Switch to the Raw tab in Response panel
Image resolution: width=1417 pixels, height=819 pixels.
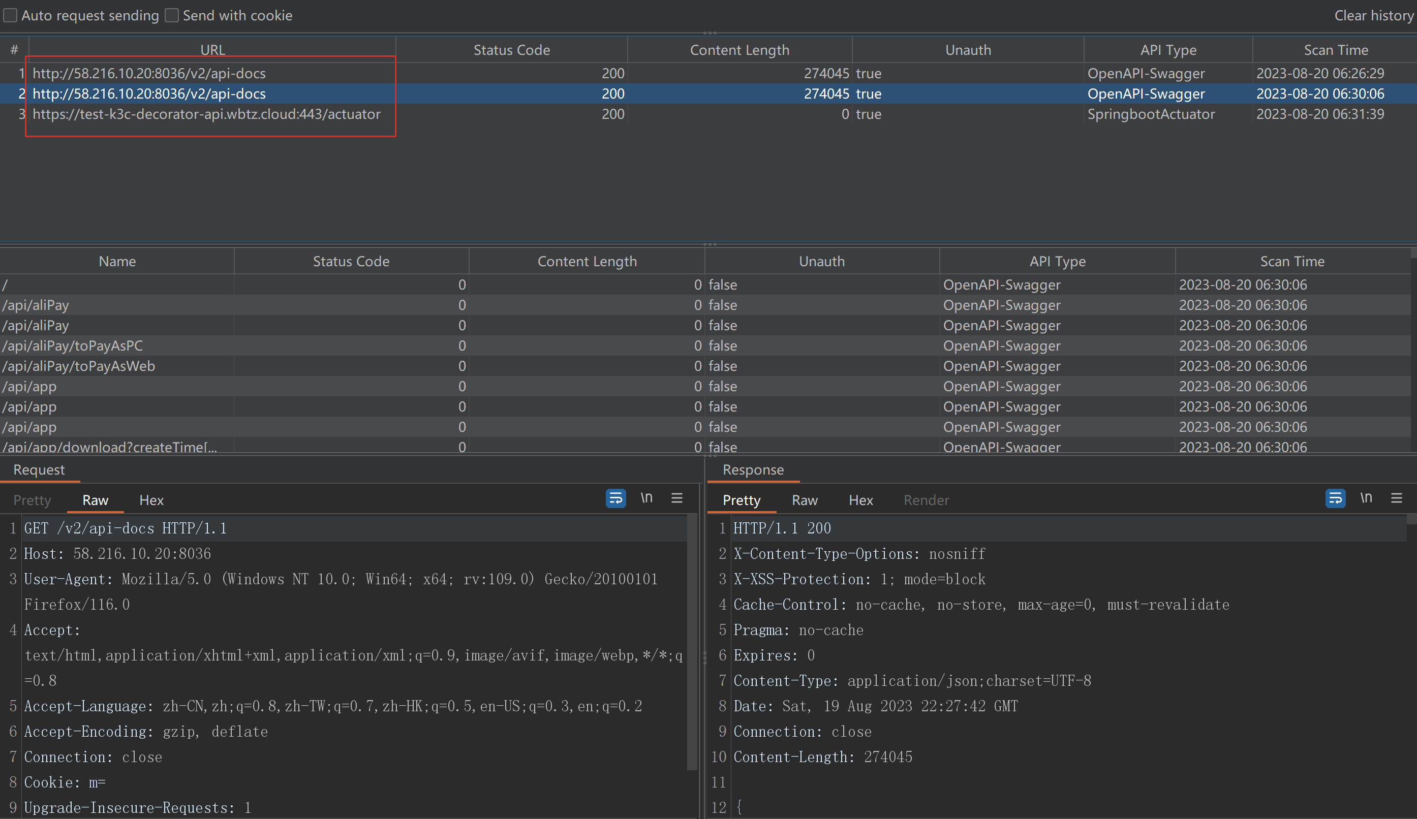[805, 500]
